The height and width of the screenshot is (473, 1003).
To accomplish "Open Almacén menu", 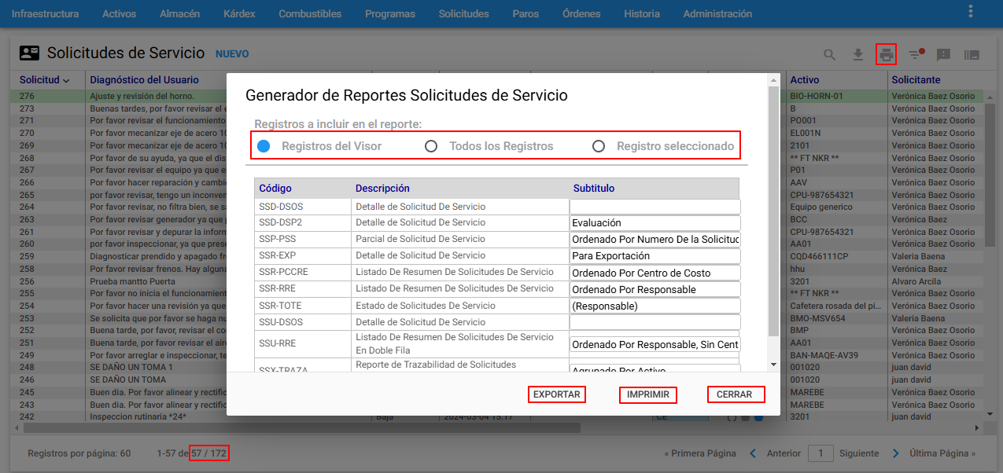I will tap(179, 13).
